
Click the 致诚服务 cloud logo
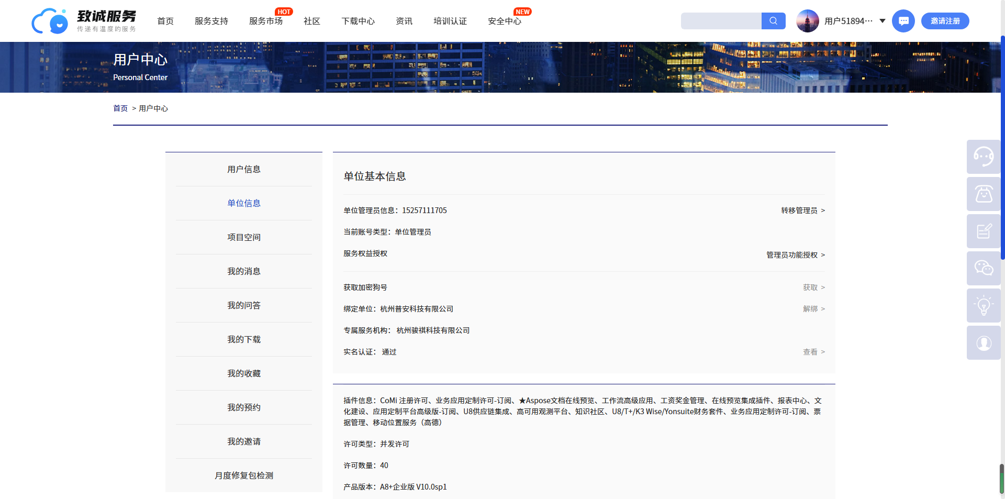(x=84, y=21)
